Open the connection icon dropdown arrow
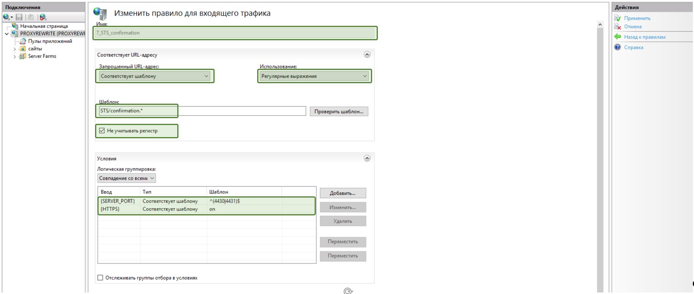This screenshot has height=294, width=694. 12,17
